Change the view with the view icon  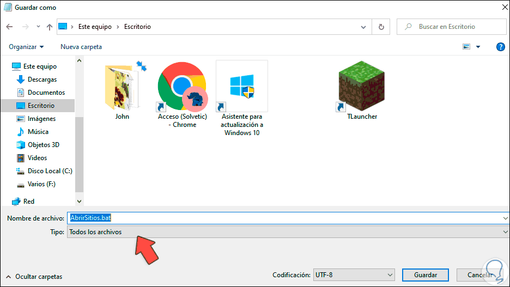466,47
